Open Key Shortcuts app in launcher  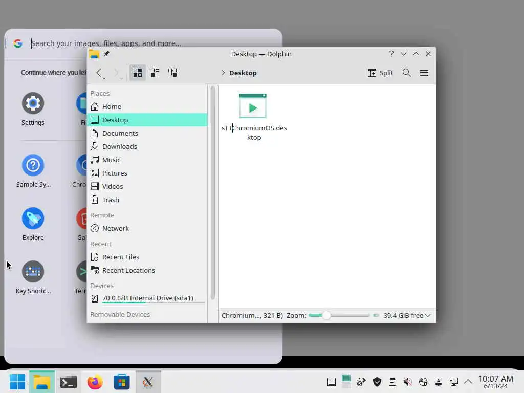tap(33, 278)
